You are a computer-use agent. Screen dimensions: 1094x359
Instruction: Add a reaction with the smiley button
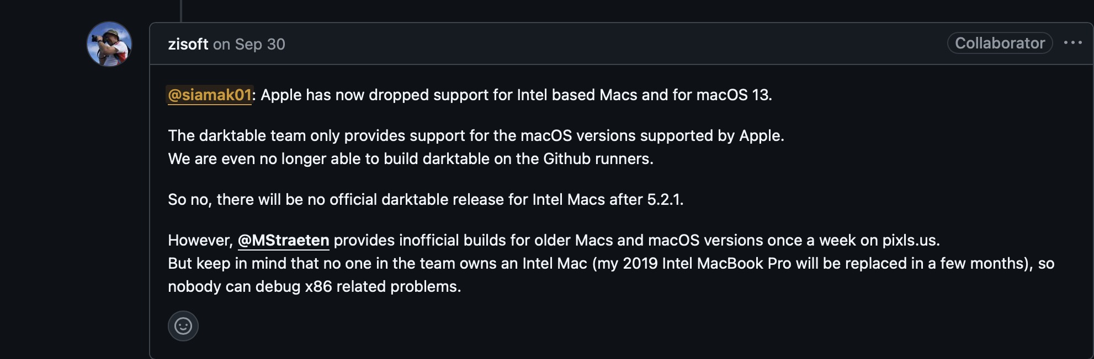[183, 326]
